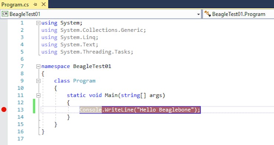Click the static keyword on line 11
274x145 pixels.
click(76, 96)
